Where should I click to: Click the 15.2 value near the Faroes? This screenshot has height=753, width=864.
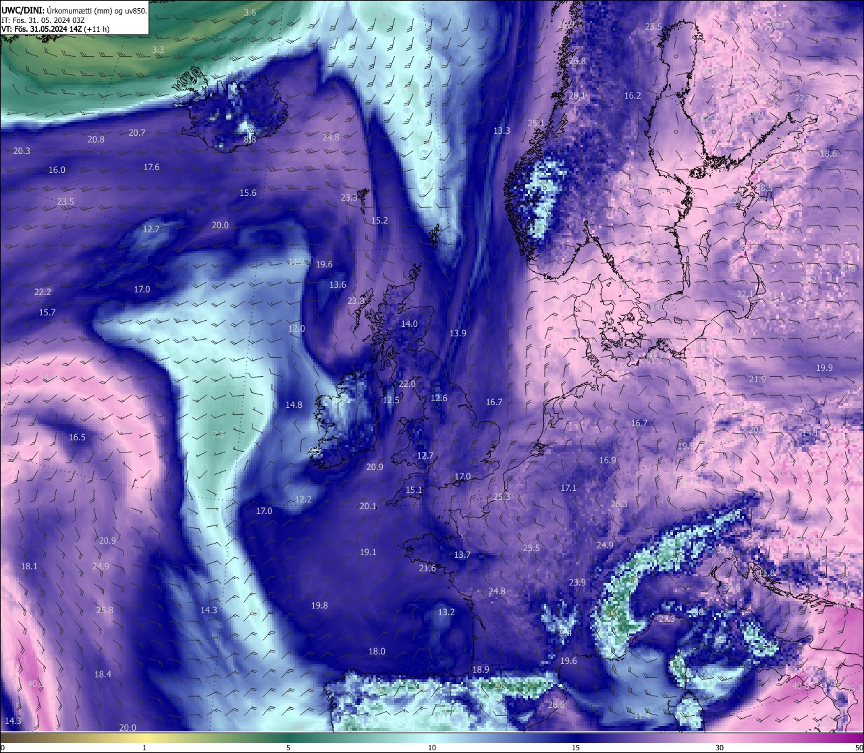379,220
